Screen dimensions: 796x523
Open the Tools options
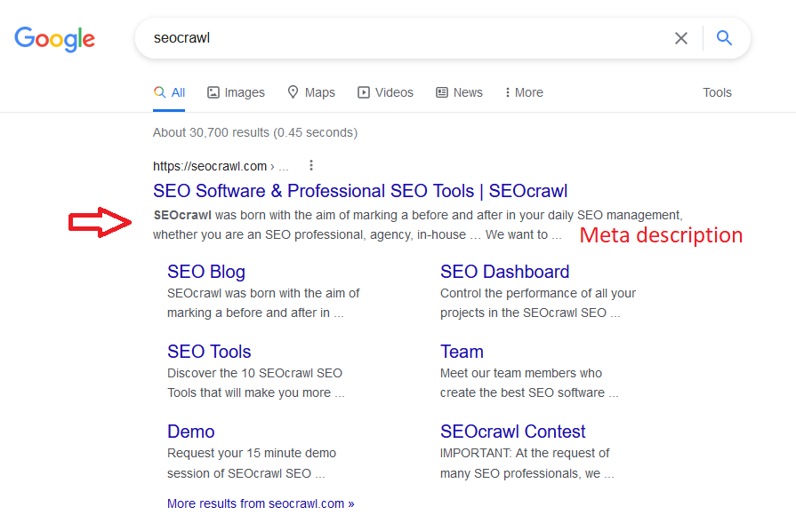tap(717, 91)
